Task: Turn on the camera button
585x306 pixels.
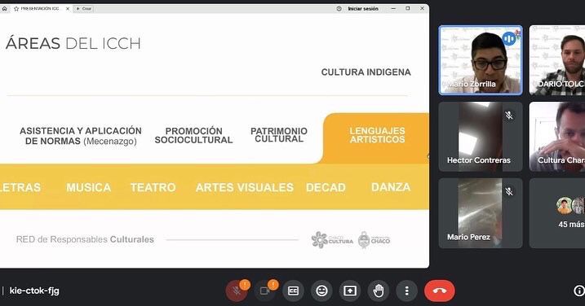Action: pos(264,291)
